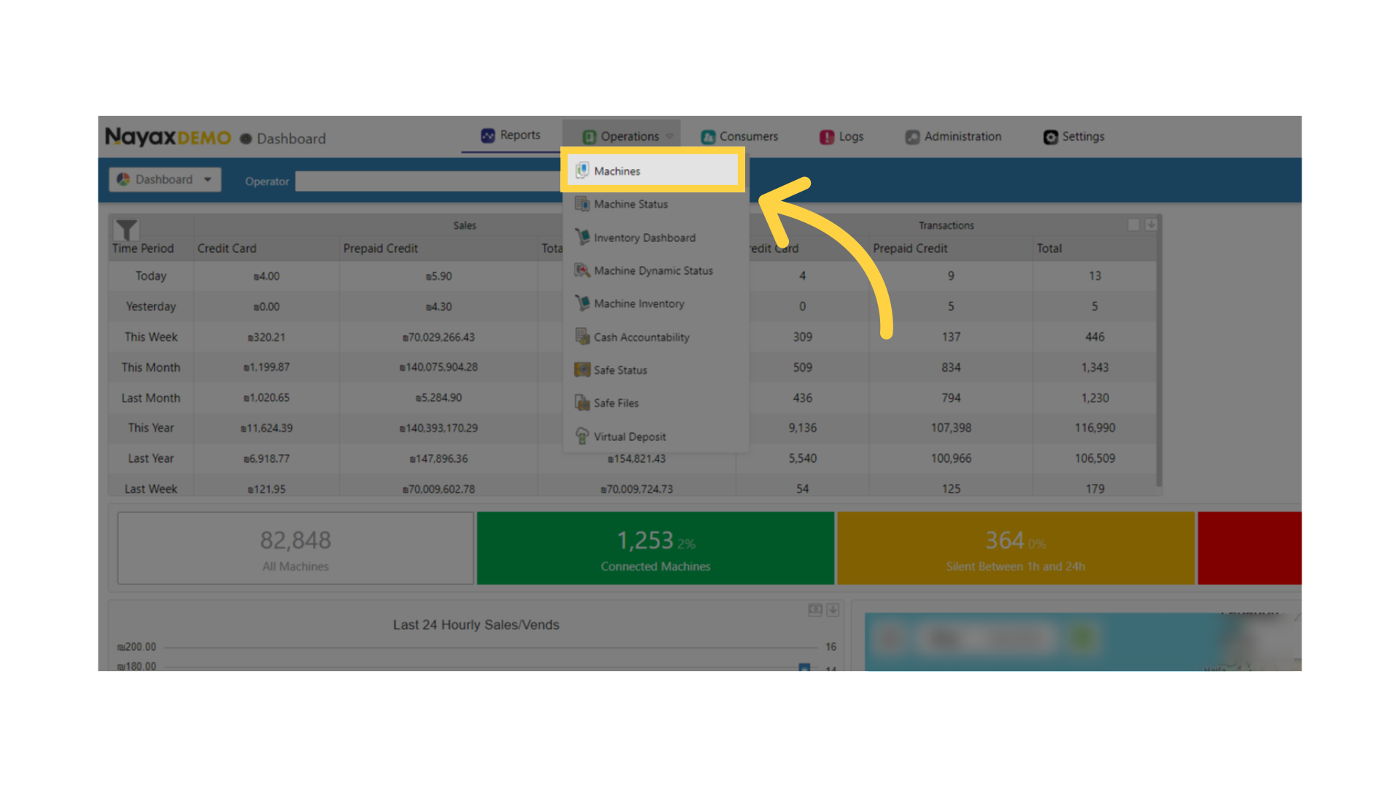
Task: Expand the Operations menu arrow
Action: coord(669,136)
